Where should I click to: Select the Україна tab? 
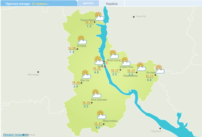[112, 4]
